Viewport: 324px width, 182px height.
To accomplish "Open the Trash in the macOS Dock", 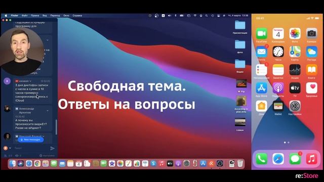I will [240, 164].
